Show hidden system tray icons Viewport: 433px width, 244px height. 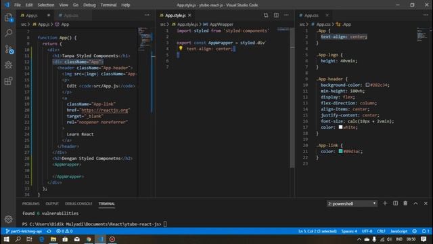pyautogui.click(x=359, y=239)
